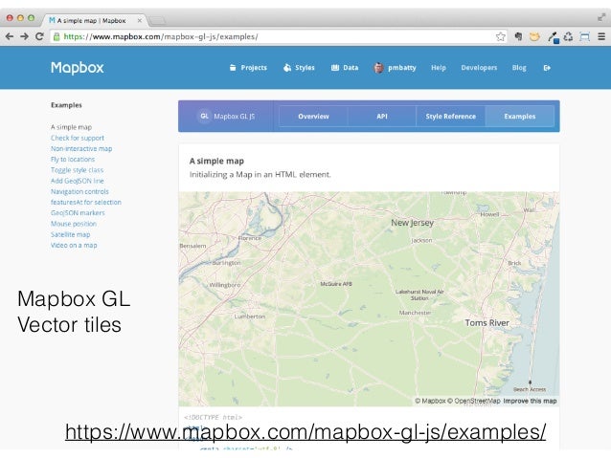Click the GL badge beside Mapbox GL JS
611x458 pixels.
204,116
